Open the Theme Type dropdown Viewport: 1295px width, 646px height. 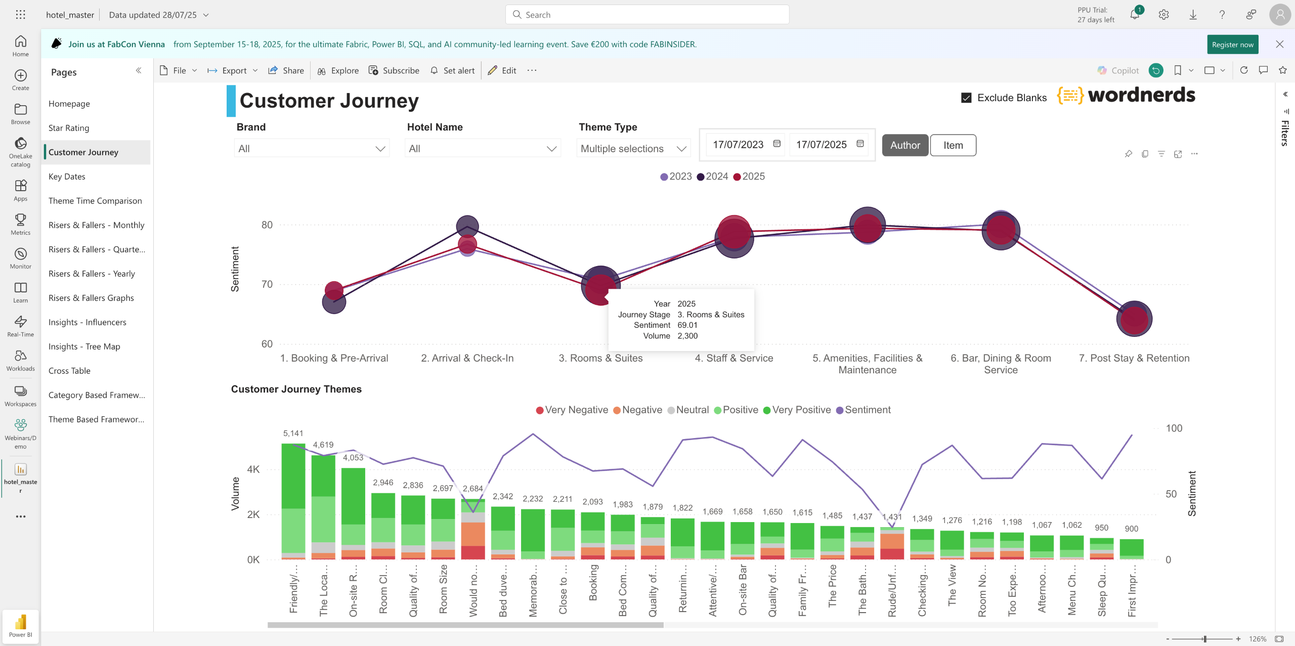(633, 148)
